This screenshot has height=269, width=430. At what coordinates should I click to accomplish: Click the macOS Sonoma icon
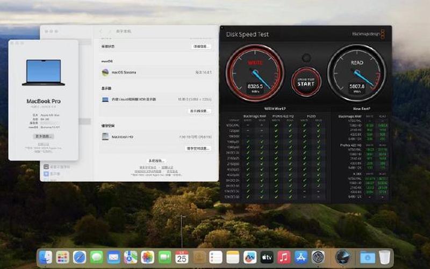(x=105, y=73)
